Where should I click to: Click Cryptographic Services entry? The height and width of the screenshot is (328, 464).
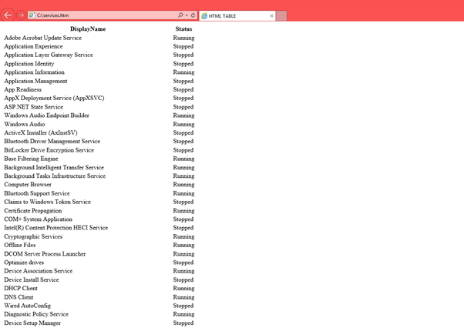tap(33, 236)
